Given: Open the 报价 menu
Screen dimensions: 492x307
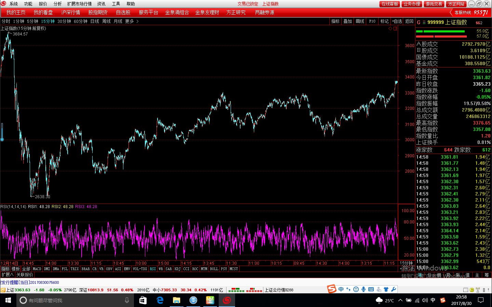Looking at the screenshot, I should pos(43,4).
